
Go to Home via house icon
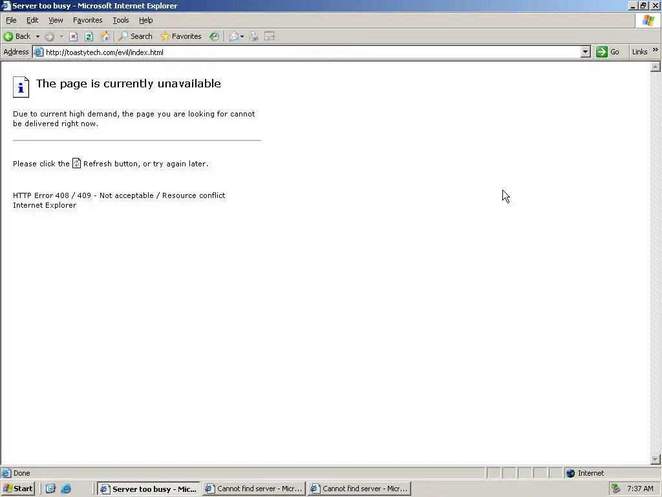[105, 36]
